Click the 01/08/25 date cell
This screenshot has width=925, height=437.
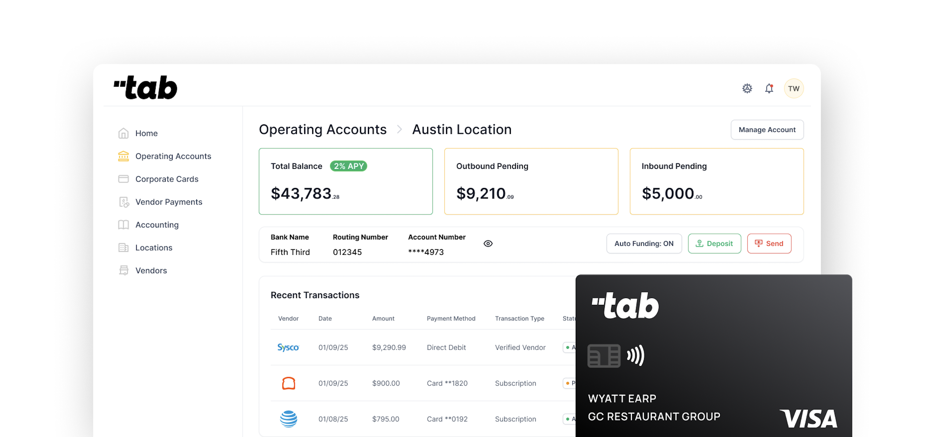coord(333,419)
